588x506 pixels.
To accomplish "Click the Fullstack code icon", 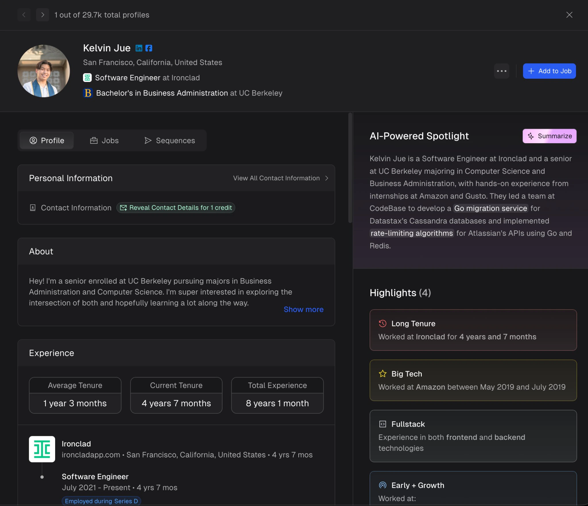I will point(382,424).
